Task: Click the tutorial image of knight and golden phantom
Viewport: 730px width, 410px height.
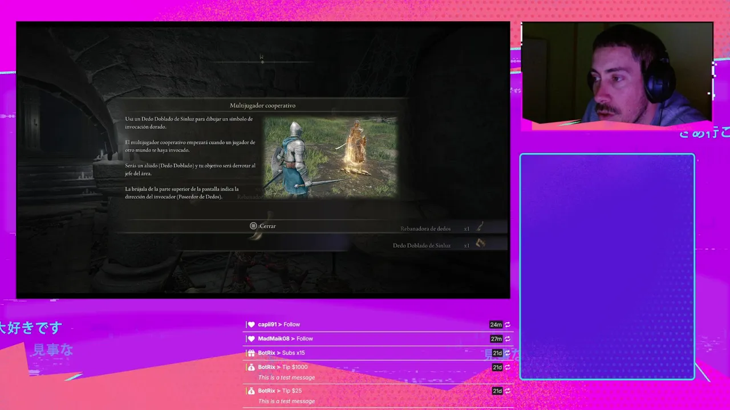Action: 330,157
